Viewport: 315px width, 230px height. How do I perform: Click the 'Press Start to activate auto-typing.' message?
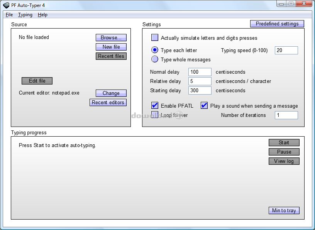(57, 145)
